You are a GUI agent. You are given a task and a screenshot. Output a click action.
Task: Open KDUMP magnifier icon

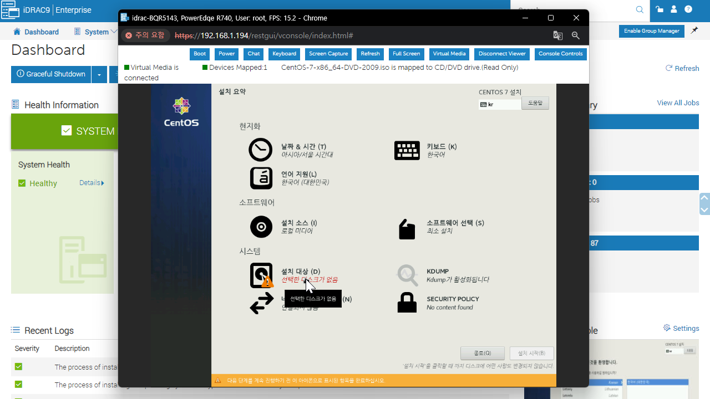click(407, 274)
